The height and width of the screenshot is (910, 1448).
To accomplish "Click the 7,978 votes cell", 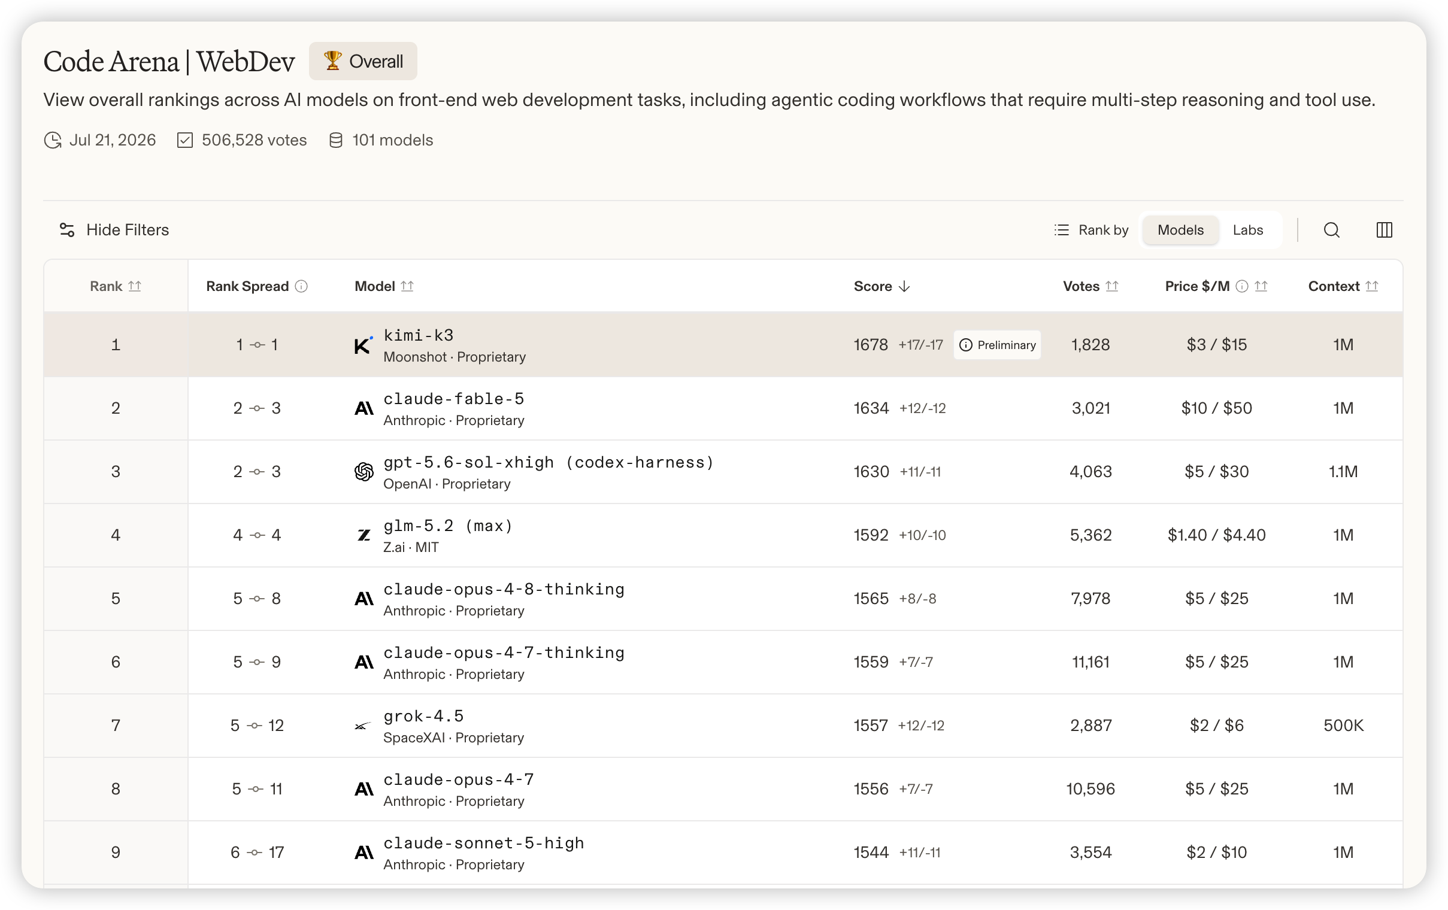I will tap(1091, 599).
